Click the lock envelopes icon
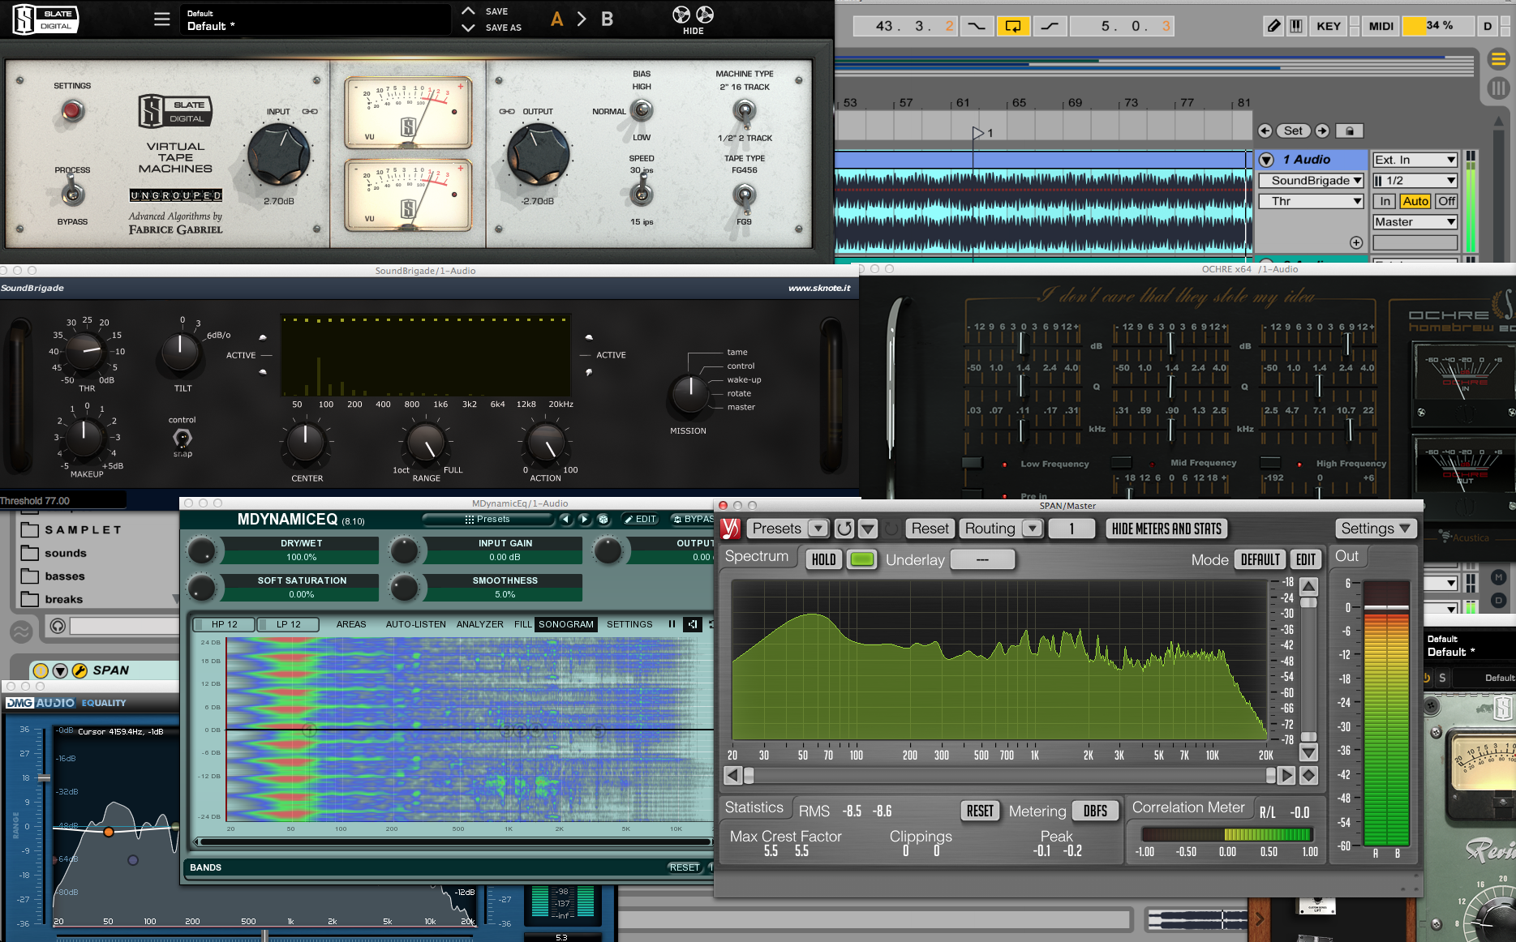The height and width of the screenshot is (942, 1516). 1350,131
